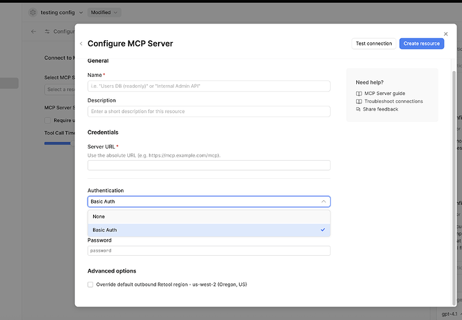Focus the Server URL text field
This screenshot has width=462, height=320.
pyautogui.click(x=208, y=165)
